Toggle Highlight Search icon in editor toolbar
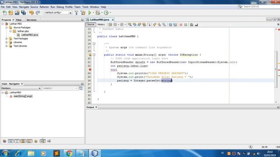Viewport: 280px width, 157px height. (x=144, y=24)
